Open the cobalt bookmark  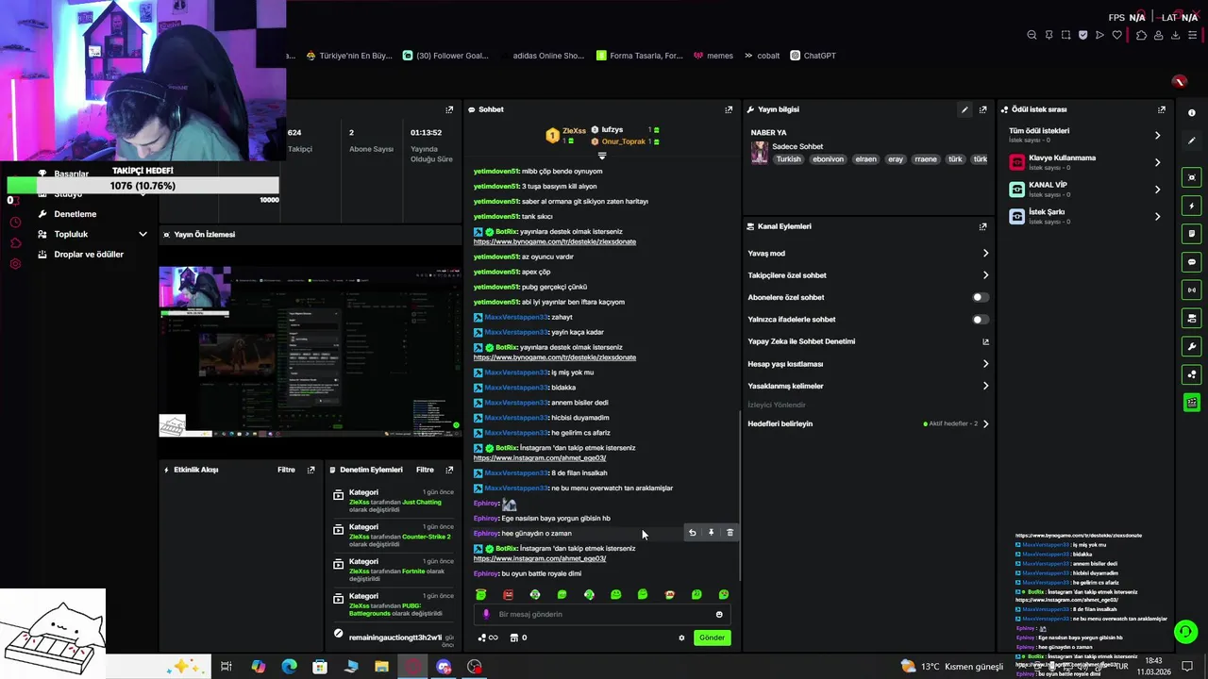tap(763, 56)
